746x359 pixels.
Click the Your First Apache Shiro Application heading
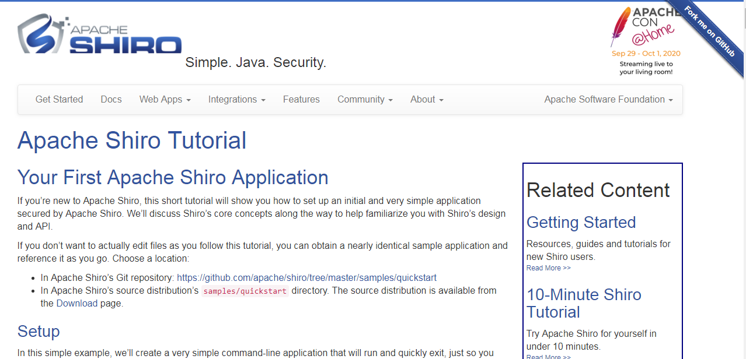point(173,177)
